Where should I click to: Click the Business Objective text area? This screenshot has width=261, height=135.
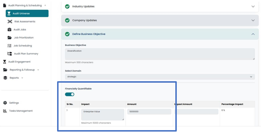point(160,54)
